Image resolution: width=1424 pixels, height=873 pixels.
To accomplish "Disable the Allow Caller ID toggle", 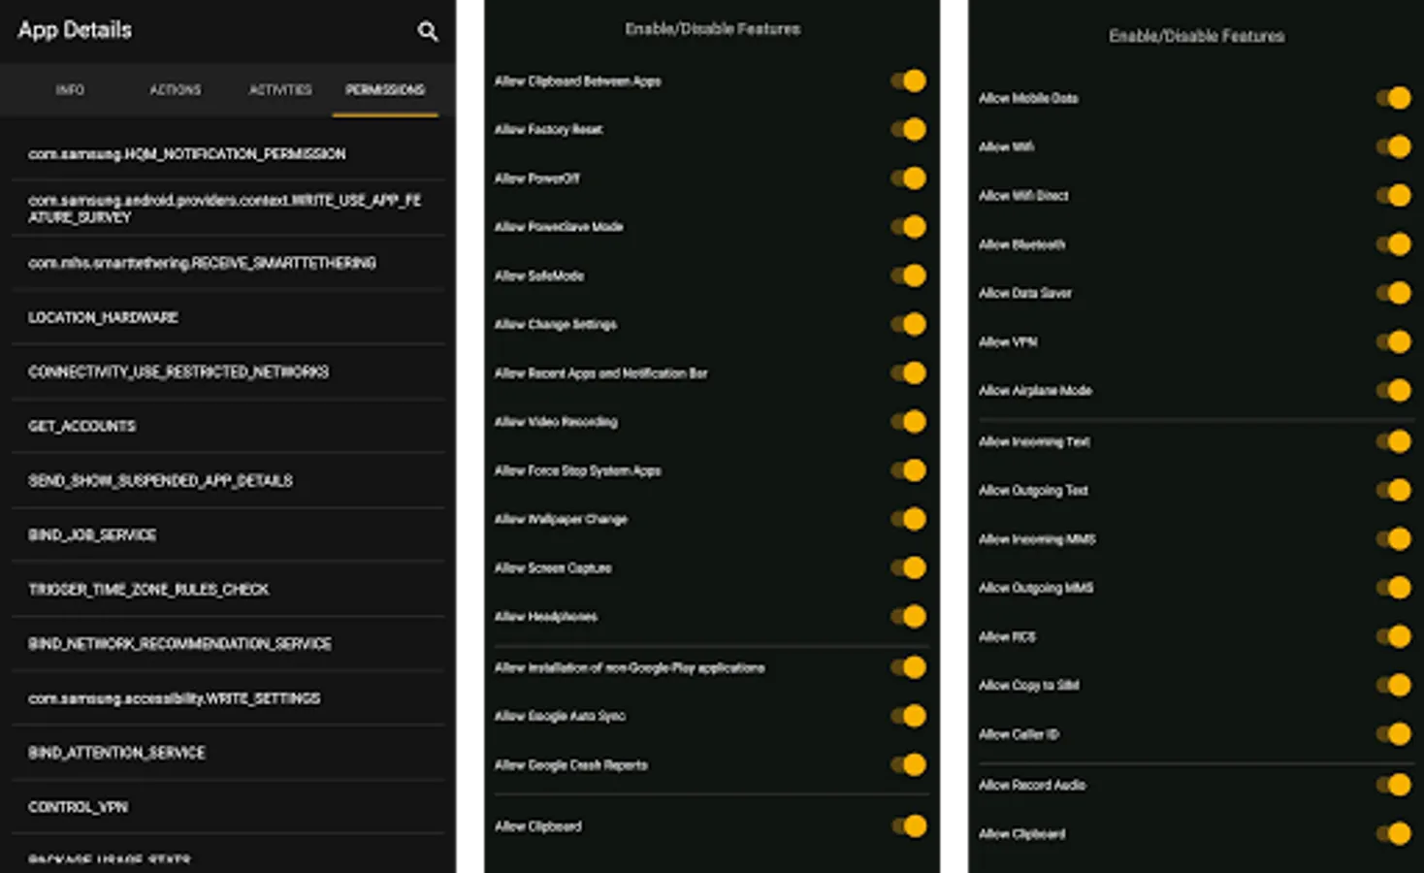I will [x=1395, y=734].
